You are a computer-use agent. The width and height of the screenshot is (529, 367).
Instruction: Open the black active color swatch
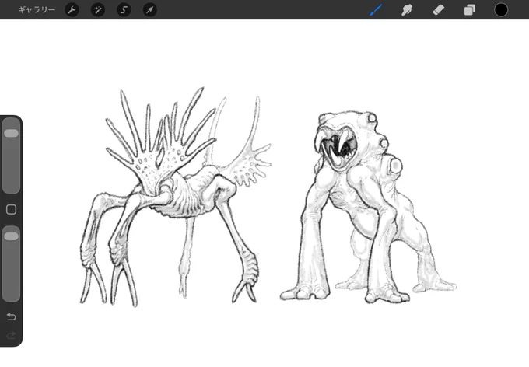pos(501,10)
